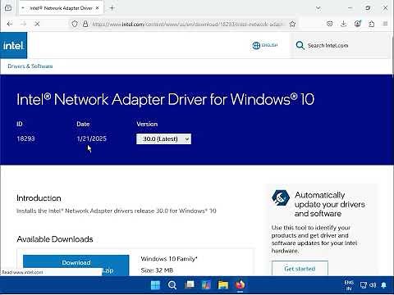The width and height of the screenshot is (394, 295).
Task: Click the Windows 10 Family text
Action: 169,259
